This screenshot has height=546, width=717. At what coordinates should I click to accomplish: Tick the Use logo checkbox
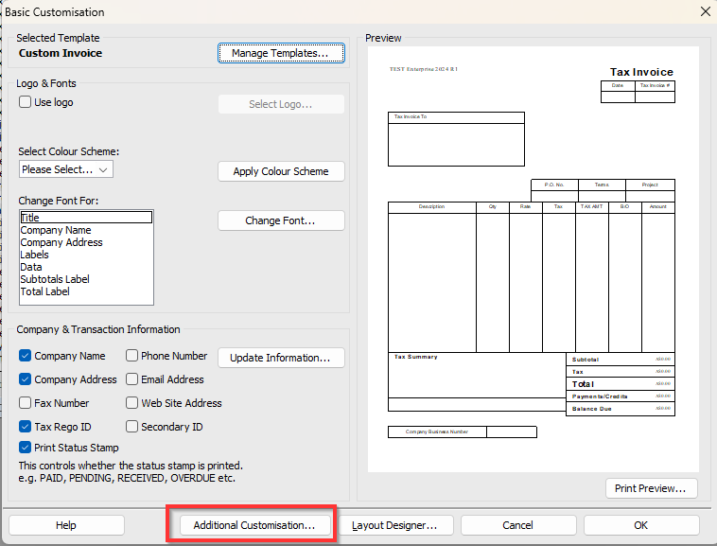[25, 102]
